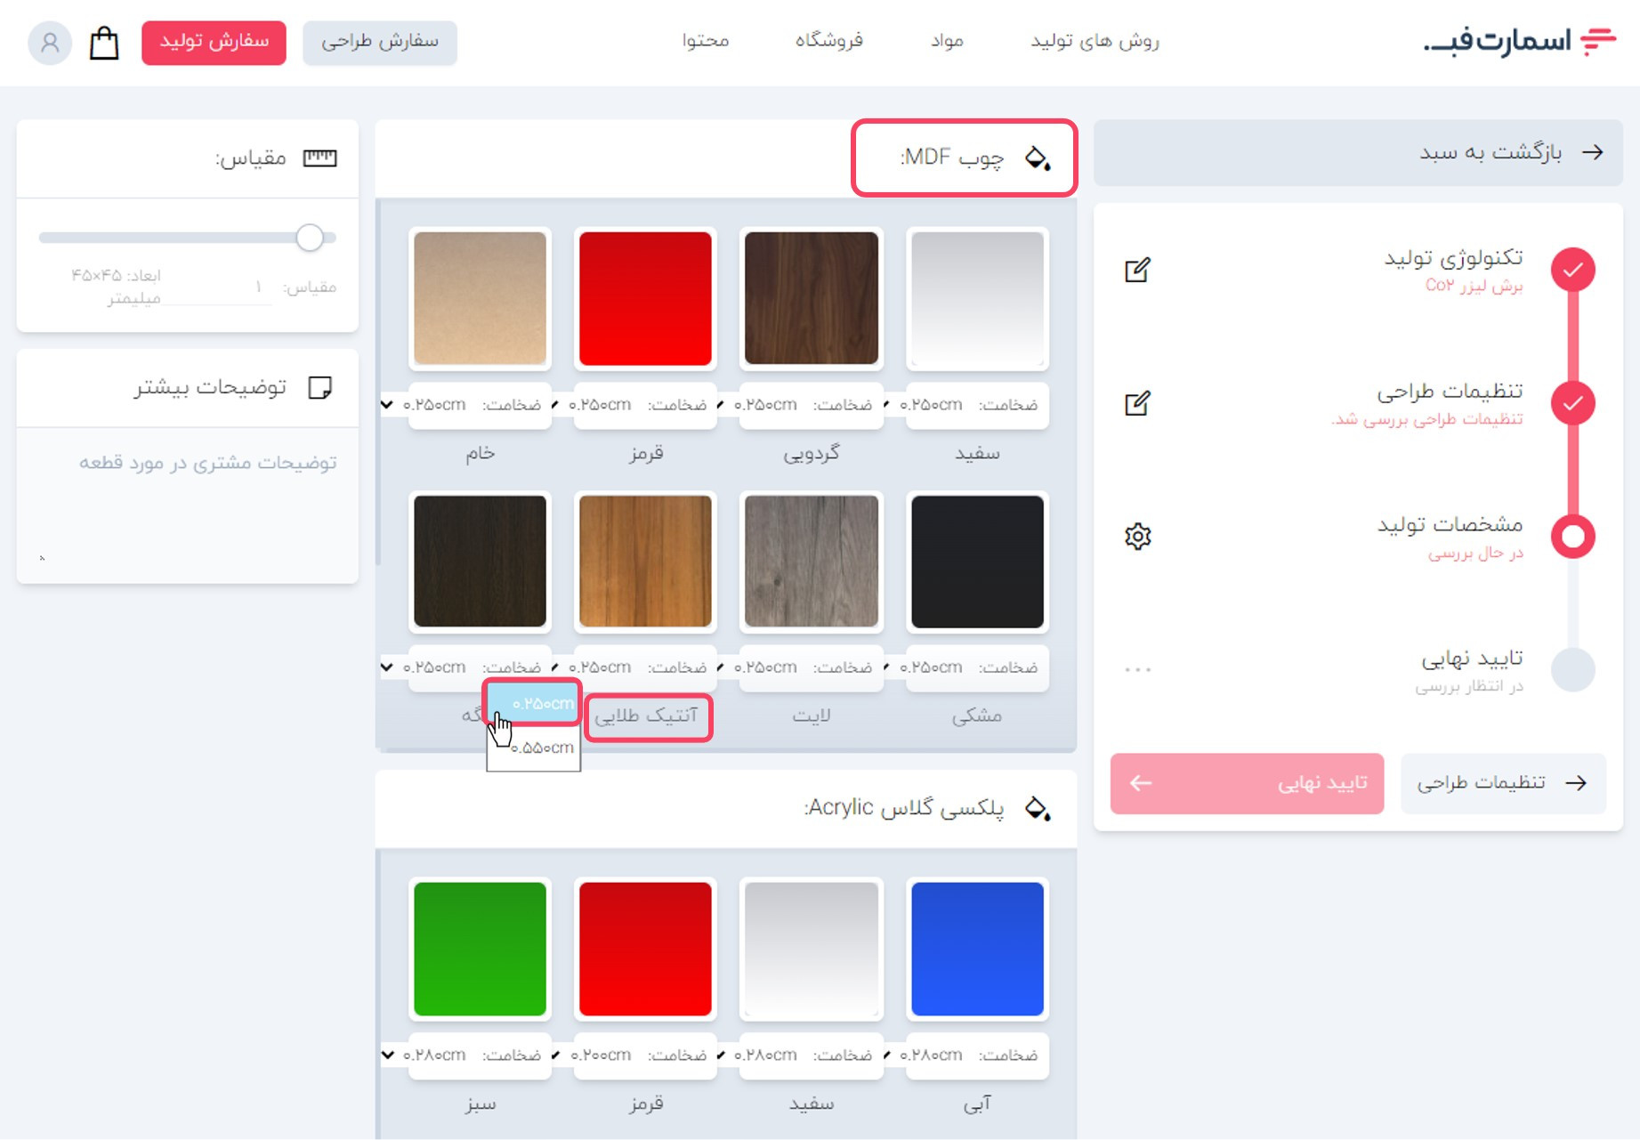Click the back arrow on بازگشت به سبد

point(1593,152)
